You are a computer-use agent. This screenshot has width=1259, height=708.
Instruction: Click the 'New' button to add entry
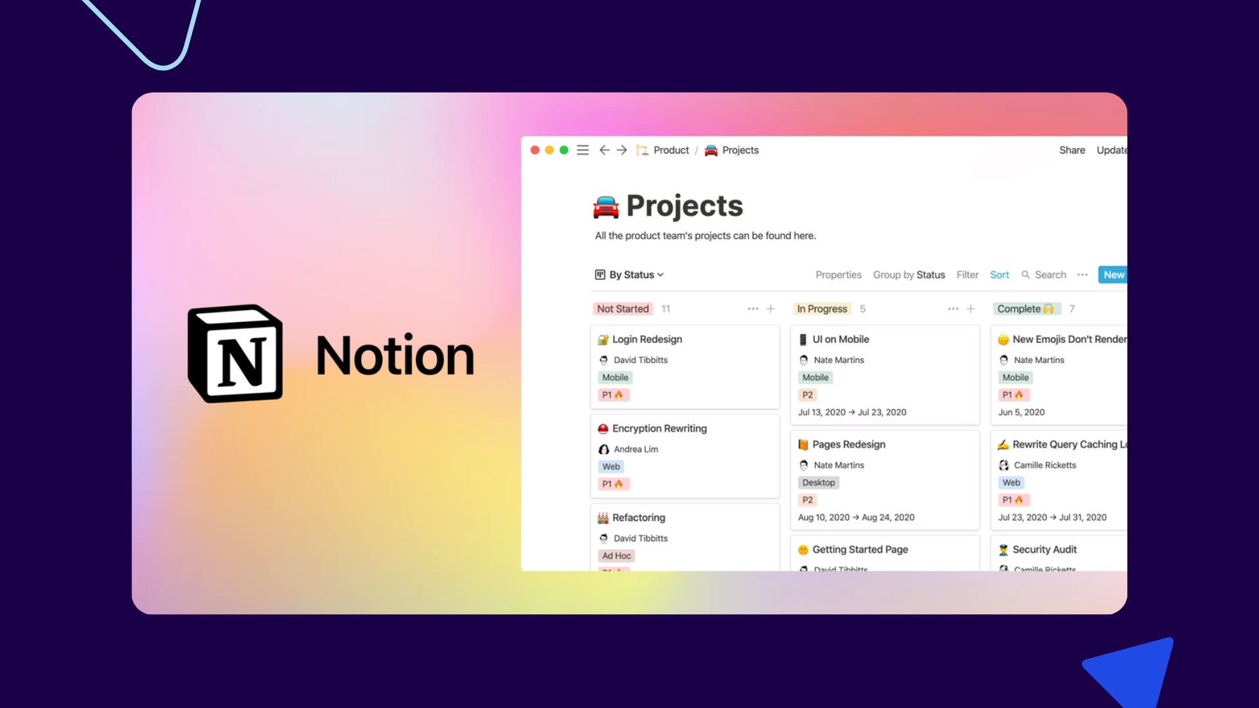(x=1113, y=274)
